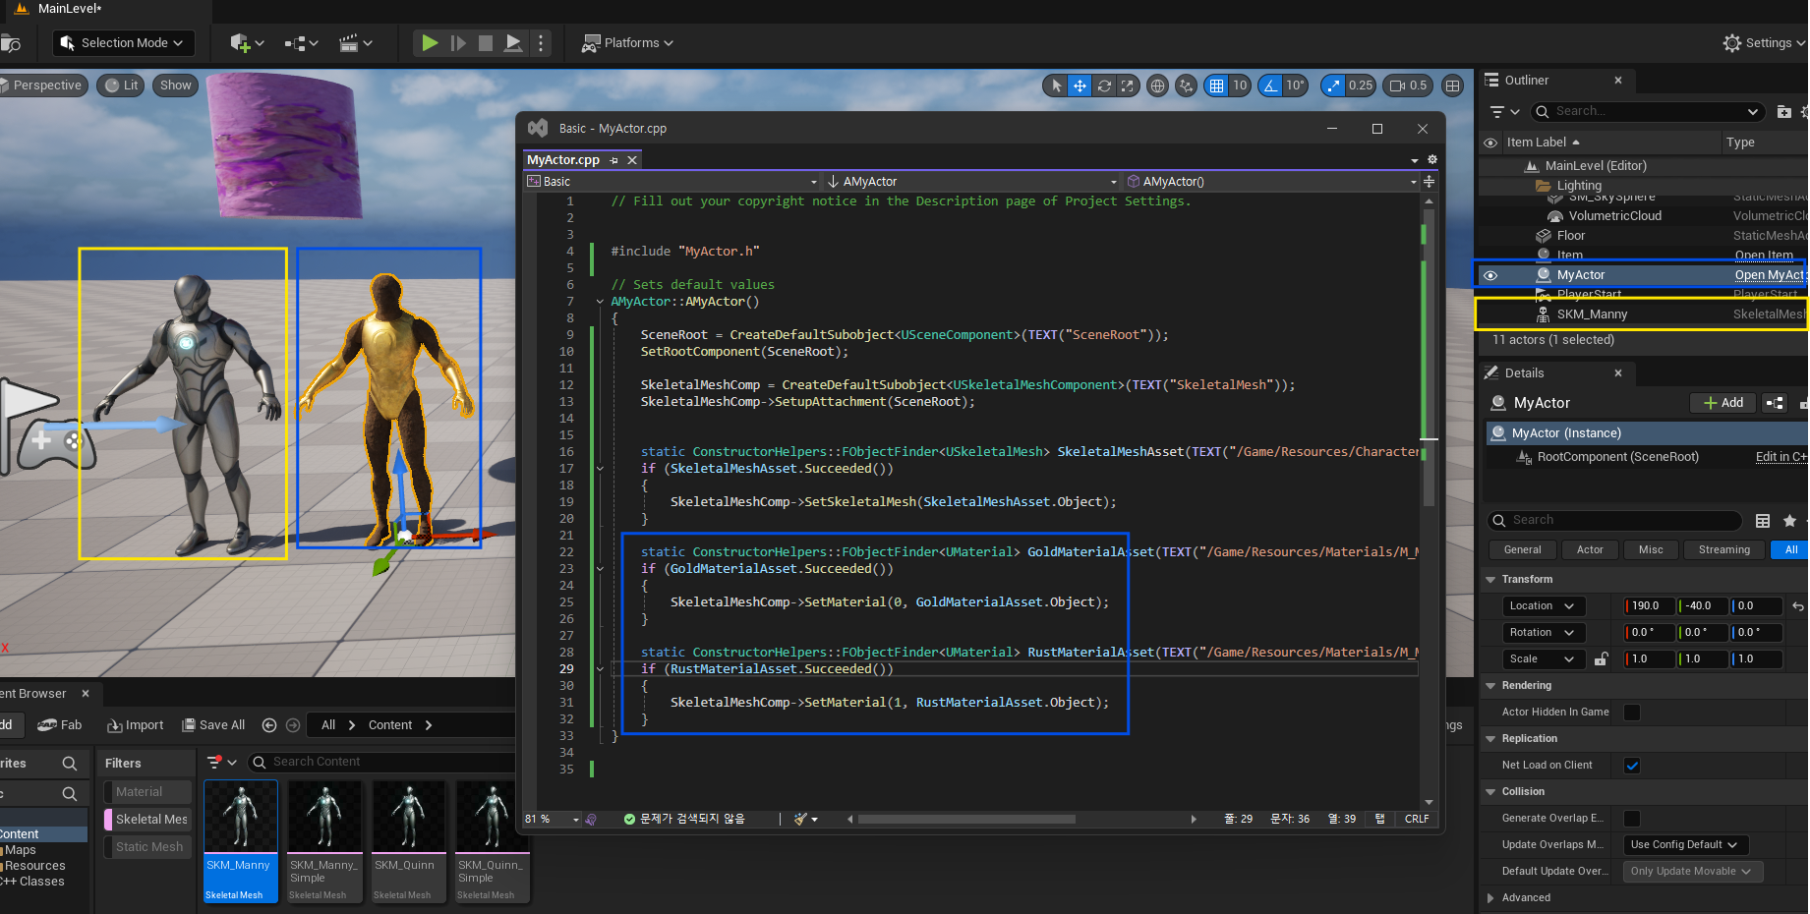The height and width of the screenshot is (914, 1810).
Task: Switch to the Actor filter tab in Details
Action: [1590, 550]
